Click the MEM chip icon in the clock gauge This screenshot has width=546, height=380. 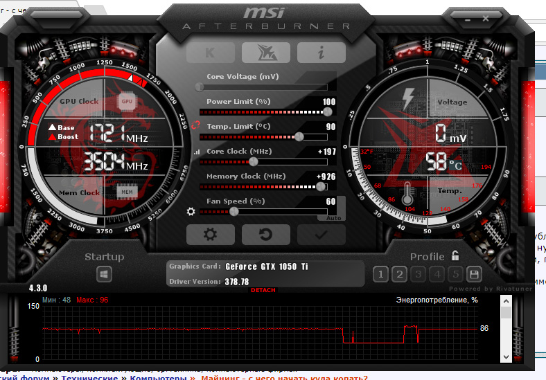pyautogui.click(x=127, y=192)
